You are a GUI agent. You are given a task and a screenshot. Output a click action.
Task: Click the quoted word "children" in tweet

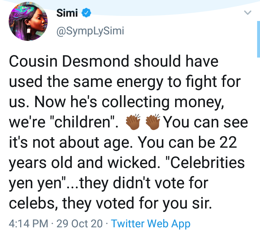pos(82,122)
